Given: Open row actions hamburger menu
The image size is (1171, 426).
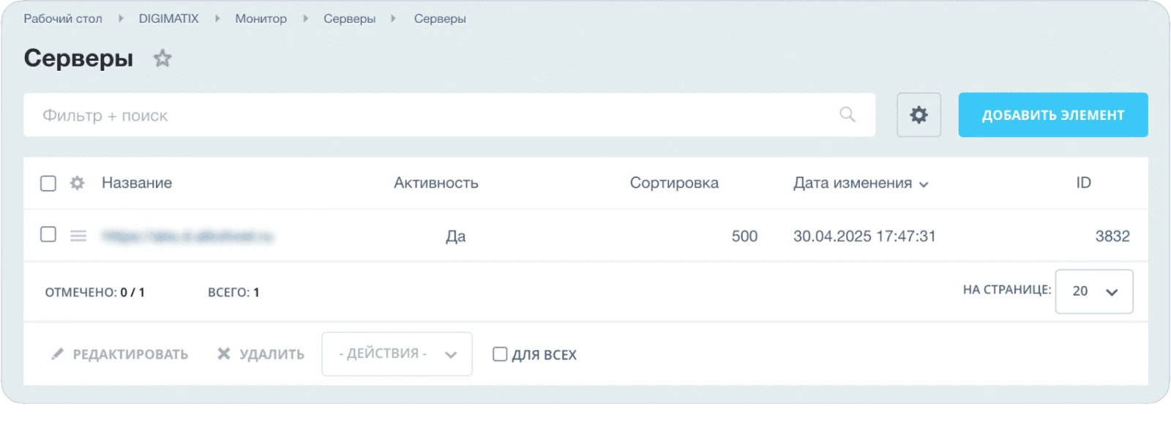Looking at the screenshot, I should [78, 236].
